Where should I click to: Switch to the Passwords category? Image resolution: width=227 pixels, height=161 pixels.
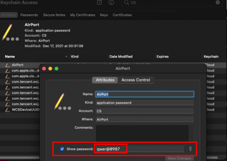(x=29, y=15)
